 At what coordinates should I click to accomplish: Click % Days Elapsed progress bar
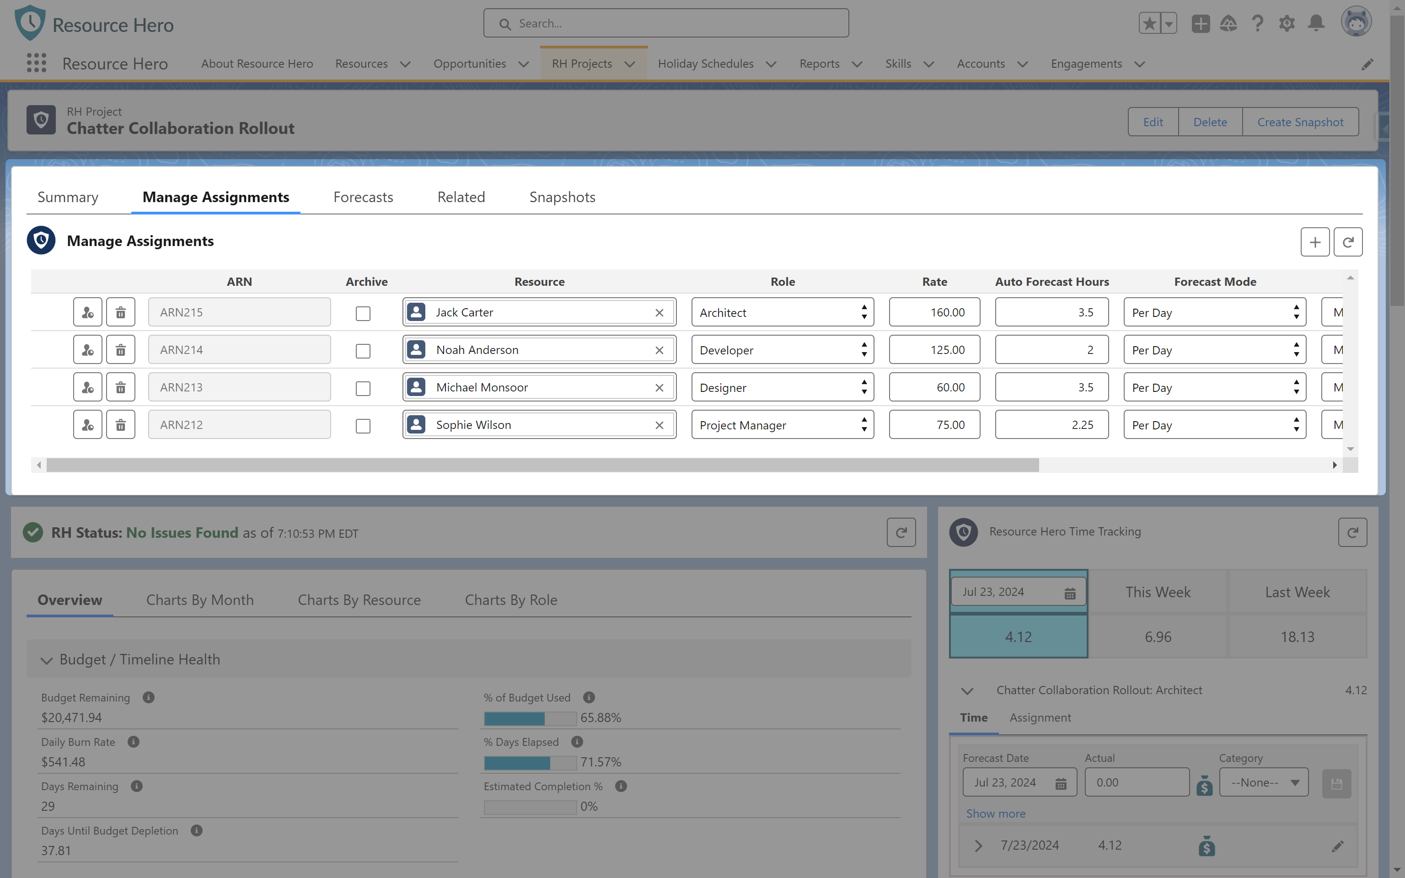click(530, 762)
